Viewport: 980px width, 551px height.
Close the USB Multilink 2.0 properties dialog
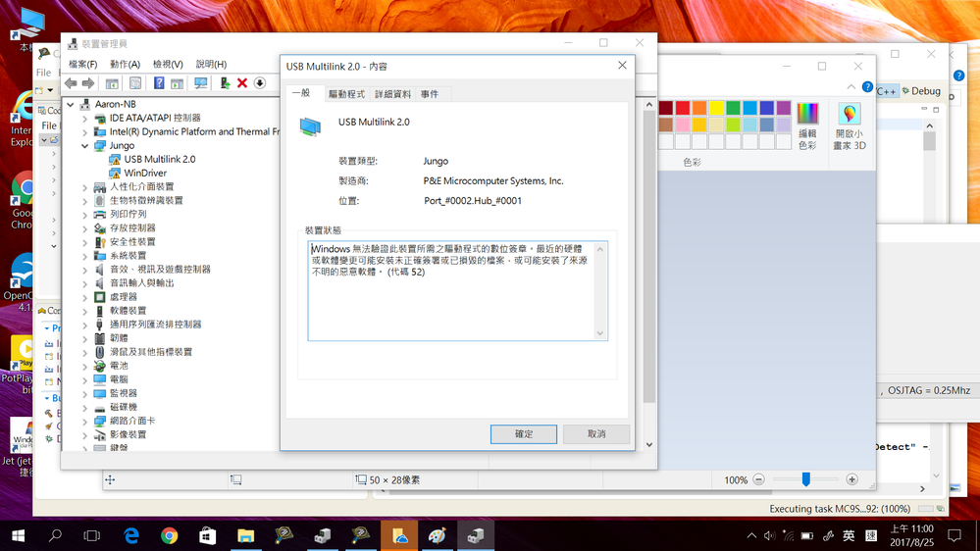pyautogui.click(x=622, y=66)
